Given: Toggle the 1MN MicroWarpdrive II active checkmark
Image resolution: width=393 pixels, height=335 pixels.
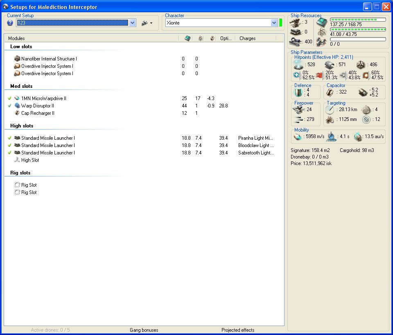Looking at the screenshot, I should [x=9, y=98].
